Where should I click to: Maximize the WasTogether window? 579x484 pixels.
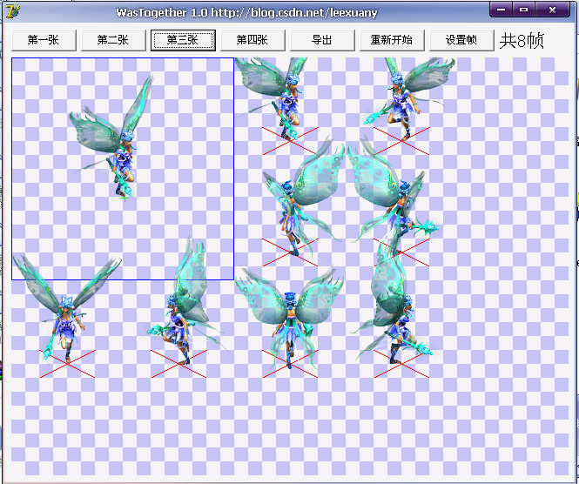523,10
